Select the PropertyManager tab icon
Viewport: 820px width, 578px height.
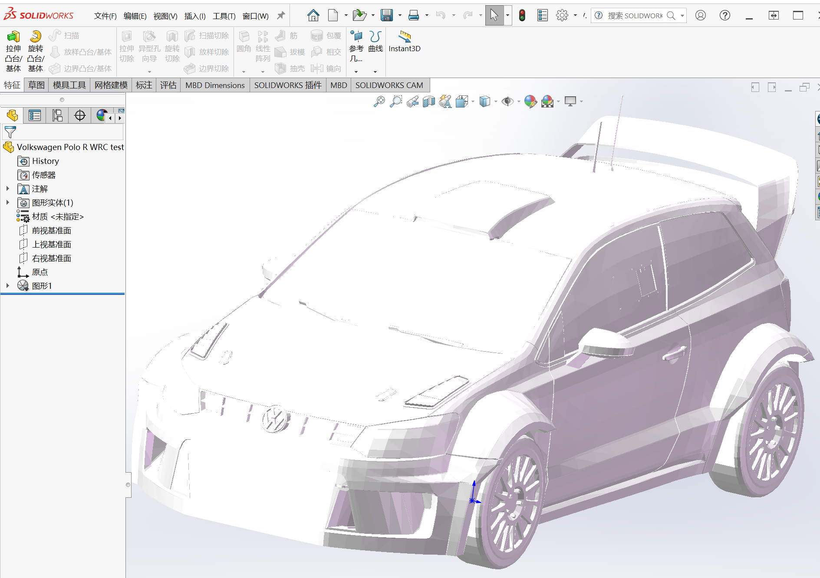pyautogui.click(x=35, y=115)
